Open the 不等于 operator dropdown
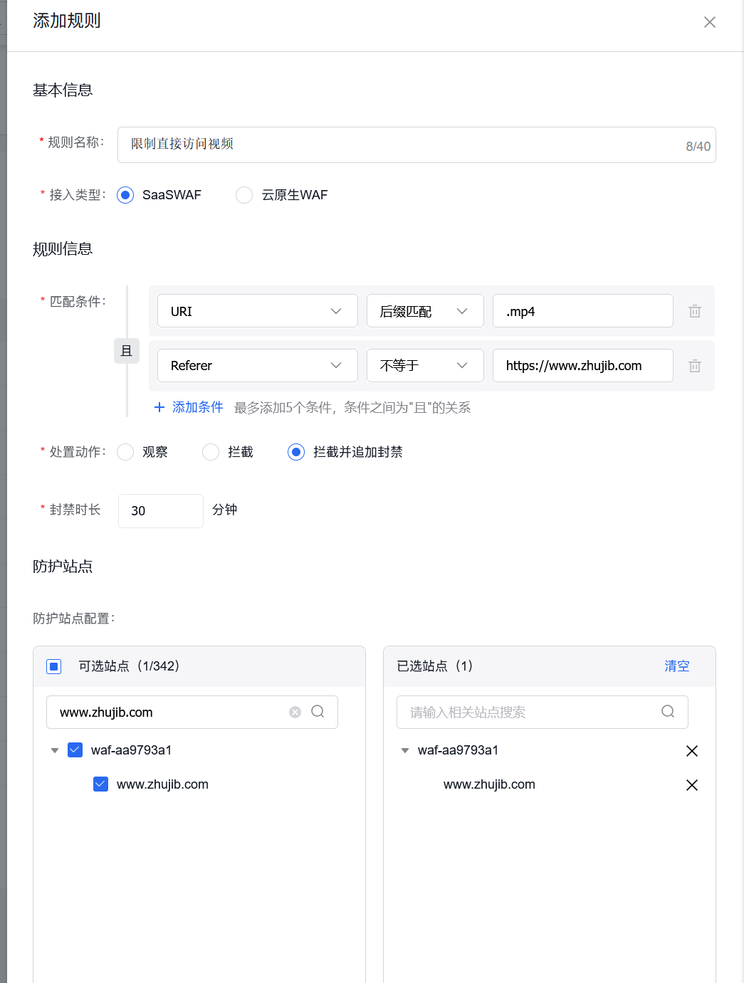The width and height of the screenshot is (744, 983). [425, 365]
